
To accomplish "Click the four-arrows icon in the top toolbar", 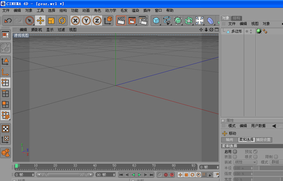I will pos(200,20).
